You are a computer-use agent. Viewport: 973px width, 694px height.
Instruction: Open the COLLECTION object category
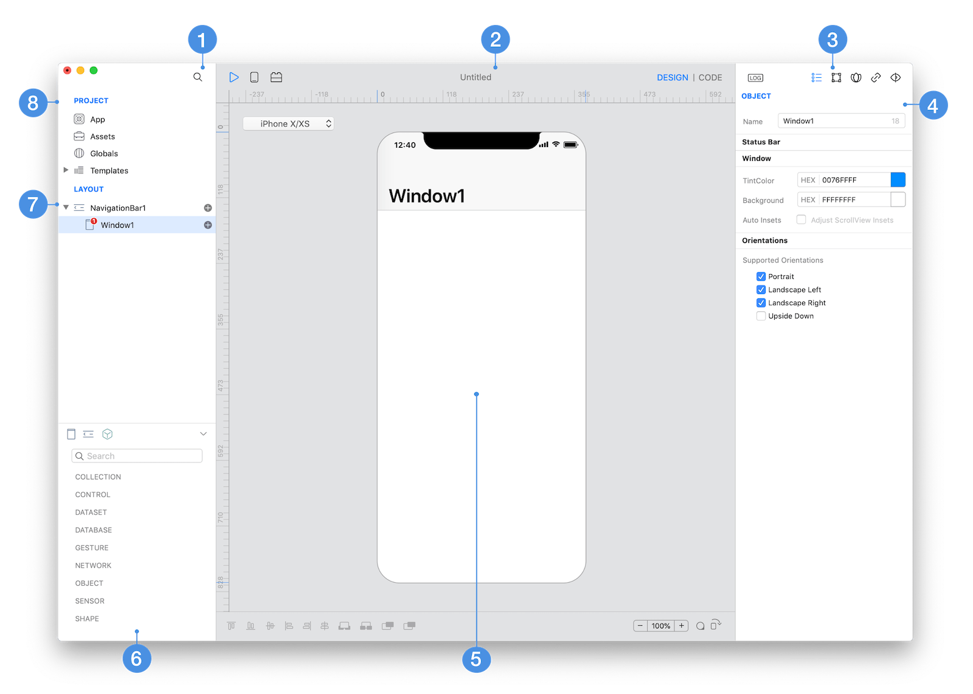(x=98, y=477)
